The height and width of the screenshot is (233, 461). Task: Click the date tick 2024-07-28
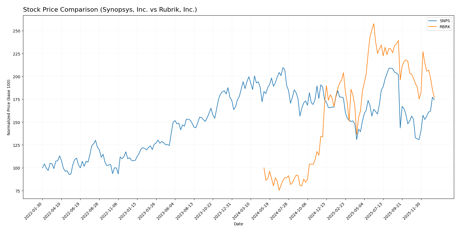click(279, 211)
